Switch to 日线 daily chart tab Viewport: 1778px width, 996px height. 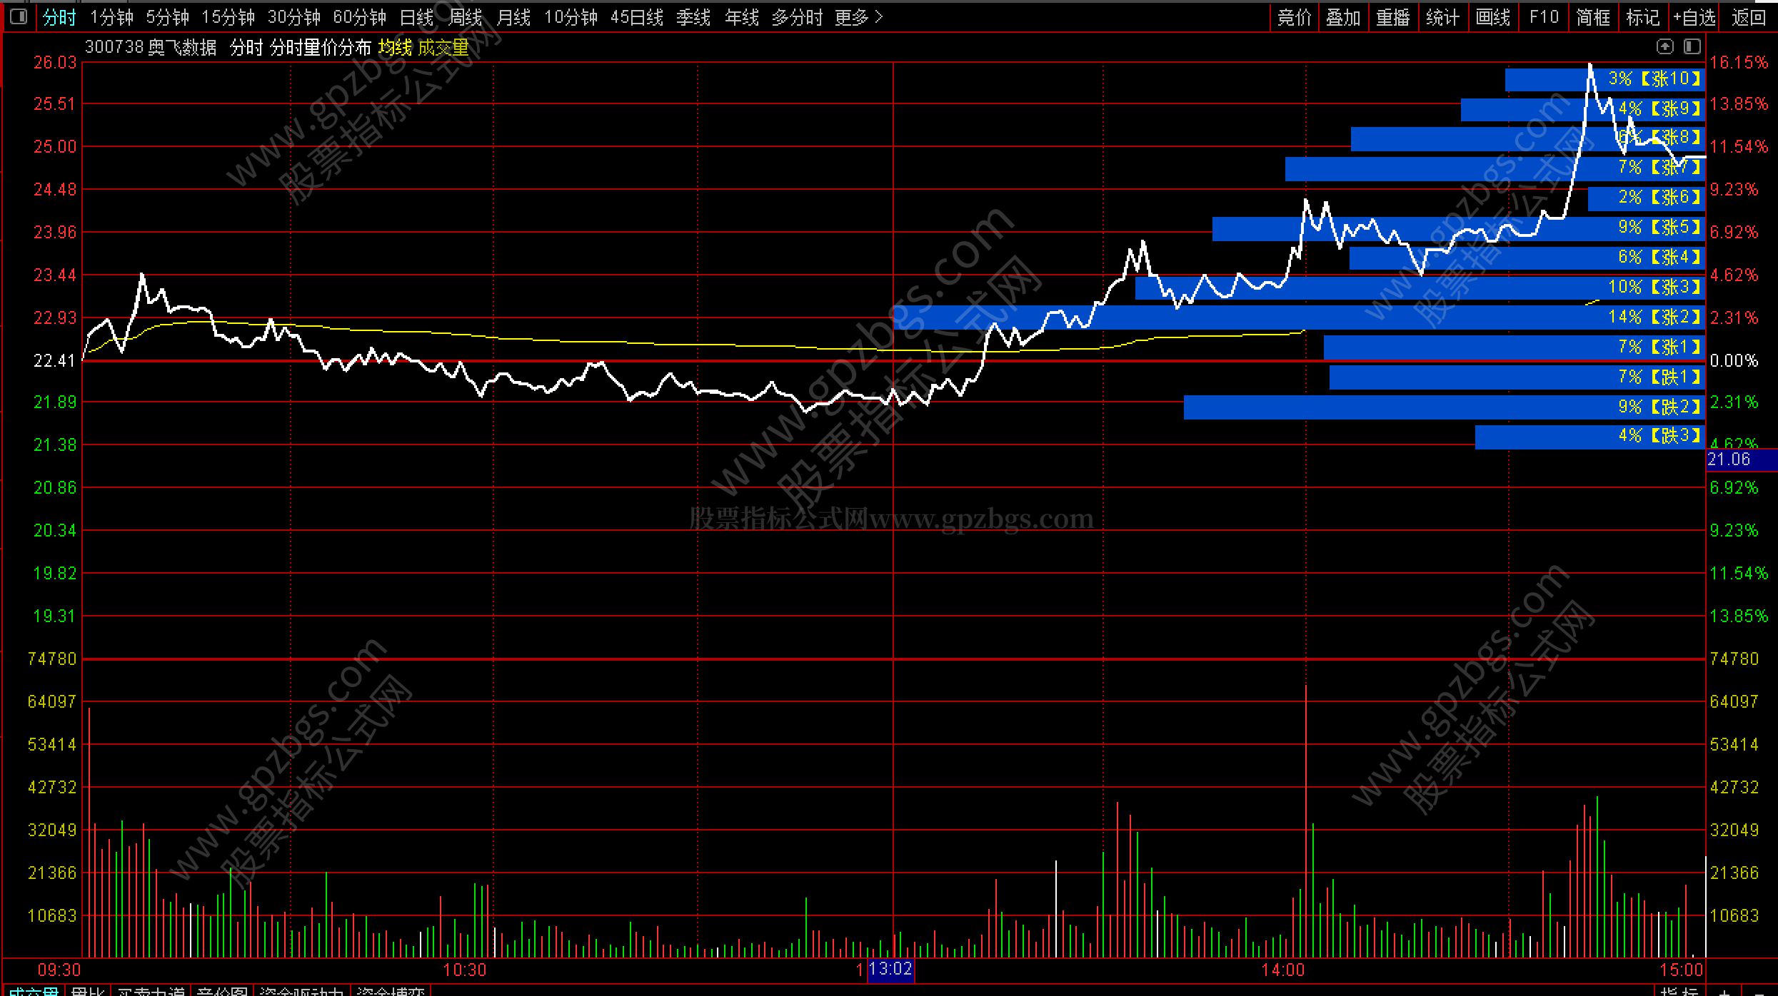tap(416, 17)
